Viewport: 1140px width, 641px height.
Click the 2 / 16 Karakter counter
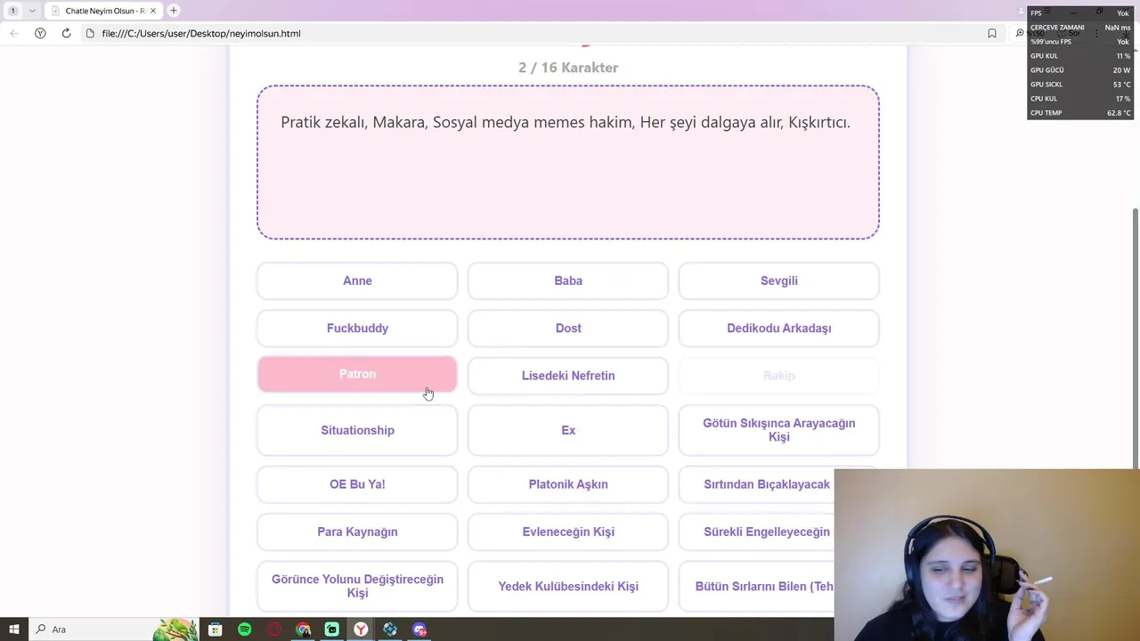click(568, 68)
